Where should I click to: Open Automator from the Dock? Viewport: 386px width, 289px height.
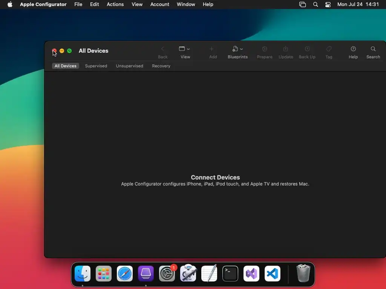188,273
